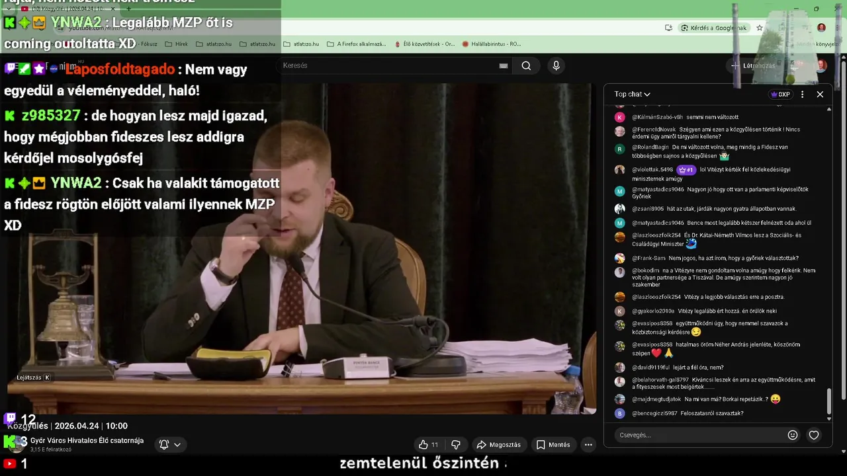Click the Twitch viewer count icon overlay
The height and width of the screenshot is (476, 847).
[10, 418]
